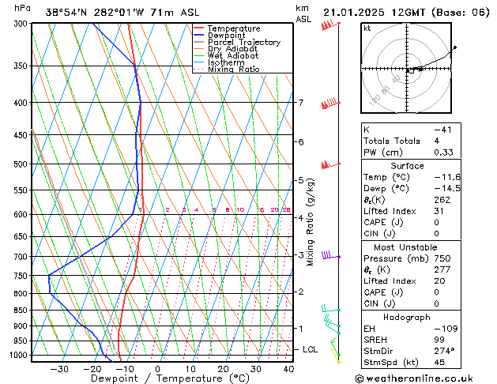The image size is (497, 384).
Task: Click the red wind barb at 300 hPa
Action: click(330, 25)
